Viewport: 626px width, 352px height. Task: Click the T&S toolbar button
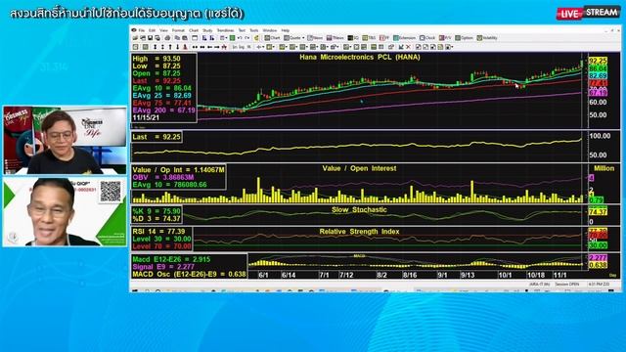click(x=370, y=38)
